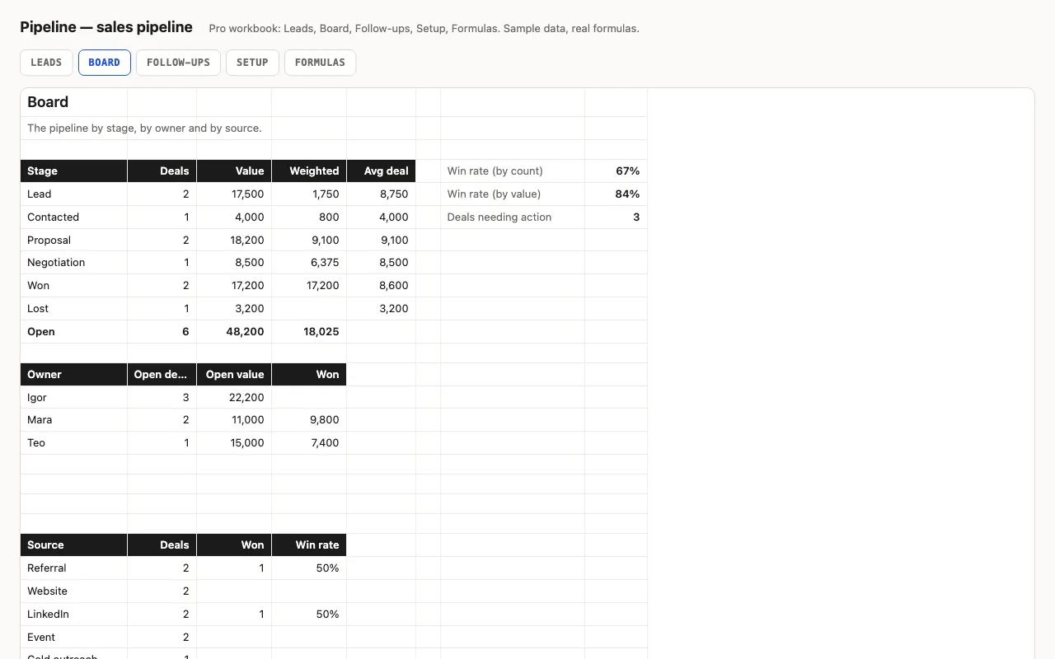Select the Source column header
The image size is (1055, 659).
click(x=74, y=545)
